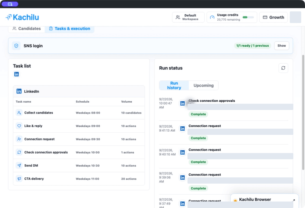
Task: Open the 9:41:13 AM Connection request entry
Action: (x=224, y=133)
